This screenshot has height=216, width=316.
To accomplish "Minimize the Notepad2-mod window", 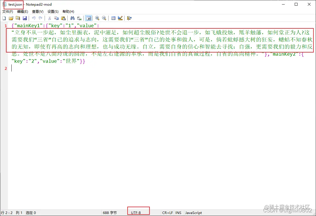I will (283, 5).
